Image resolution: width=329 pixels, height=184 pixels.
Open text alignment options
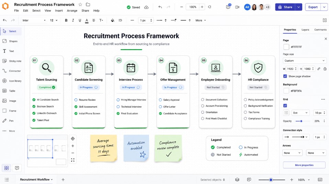tap(94, 20)
